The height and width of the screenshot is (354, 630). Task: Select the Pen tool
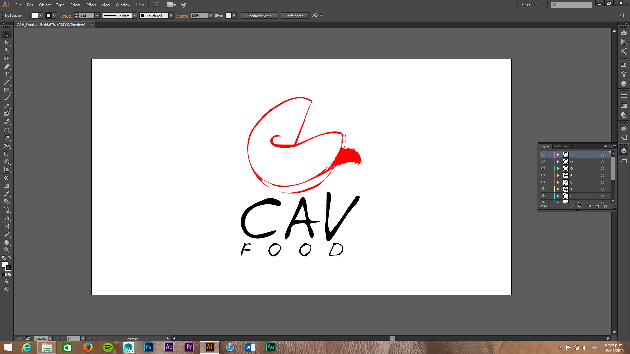click(6, 67)
